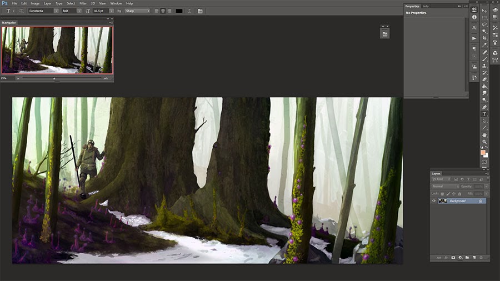
Task: Toggle the character and paragraph panels
Action: 200,11
